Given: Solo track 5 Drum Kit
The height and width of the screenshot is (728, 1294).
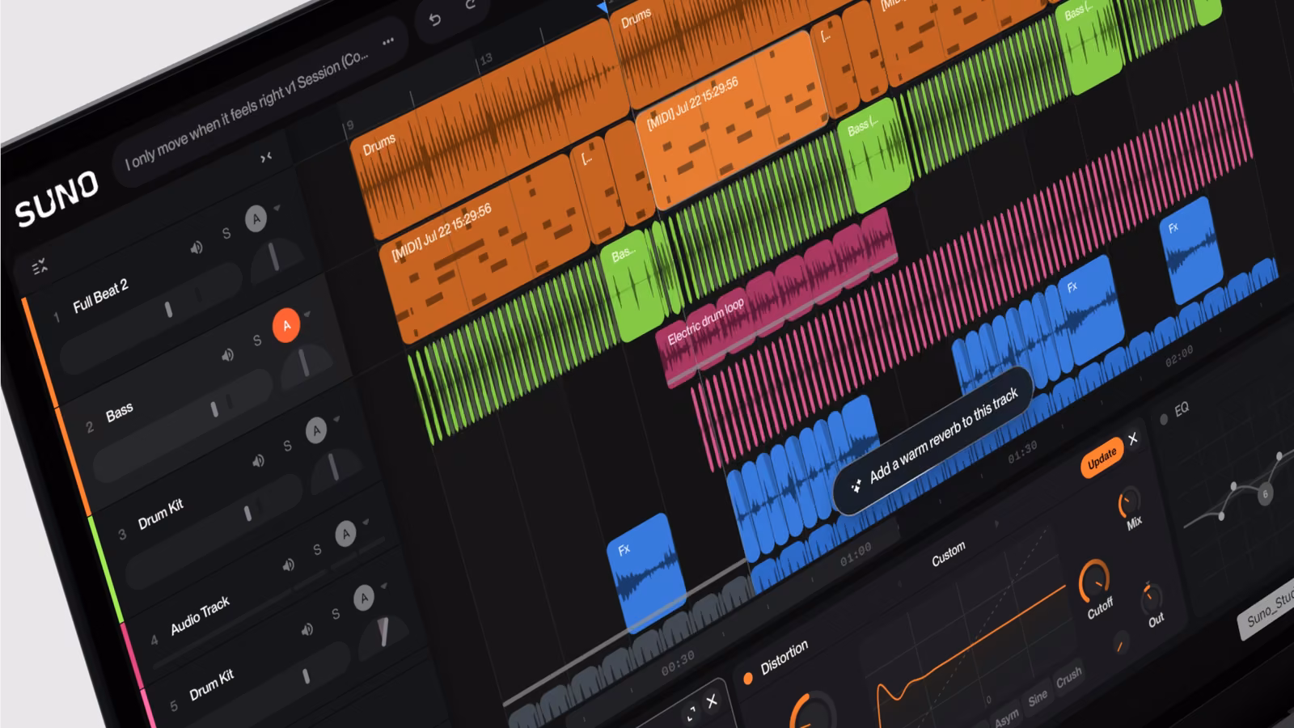Looking at the screenshot, I should (336, 615).
